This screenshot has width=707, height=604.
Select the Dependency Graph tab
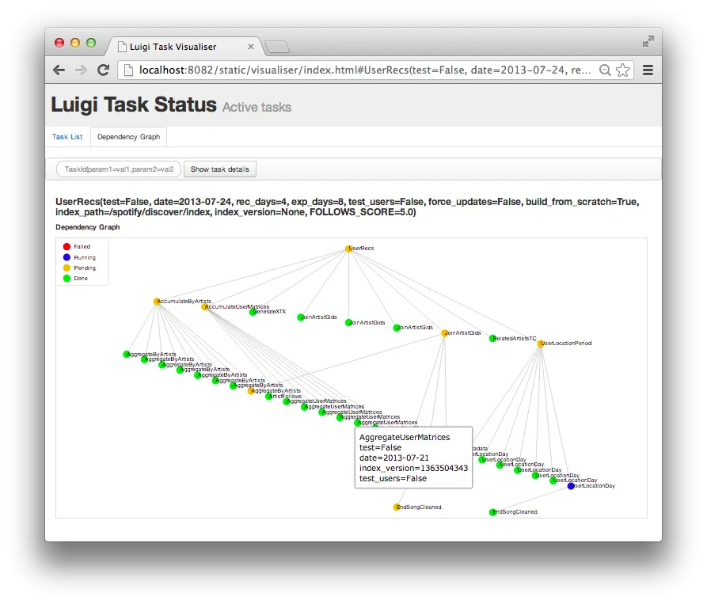128,137
